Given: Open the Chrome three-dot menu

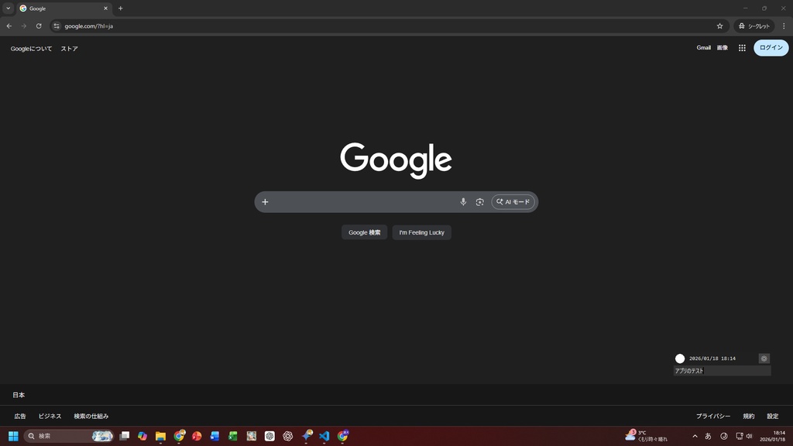Looking at the screenshot, I should click(x=784, y=26).
